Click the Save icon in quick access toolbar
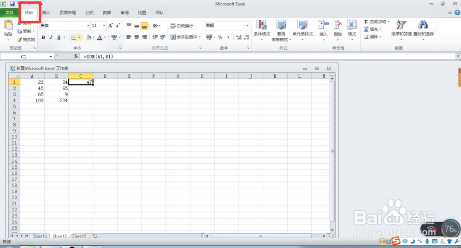Image resolution: width=461 pixels, height=248 pixels. [12, 4]
